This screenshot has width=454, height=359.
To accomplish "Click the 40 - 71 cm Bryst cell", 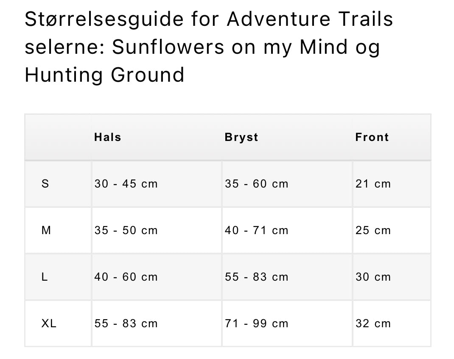I will (x=257, y=230).
